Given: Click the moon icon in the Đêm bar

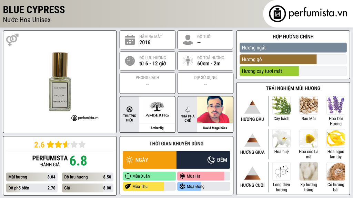Looking at the screenshot, I should (211, 160).
